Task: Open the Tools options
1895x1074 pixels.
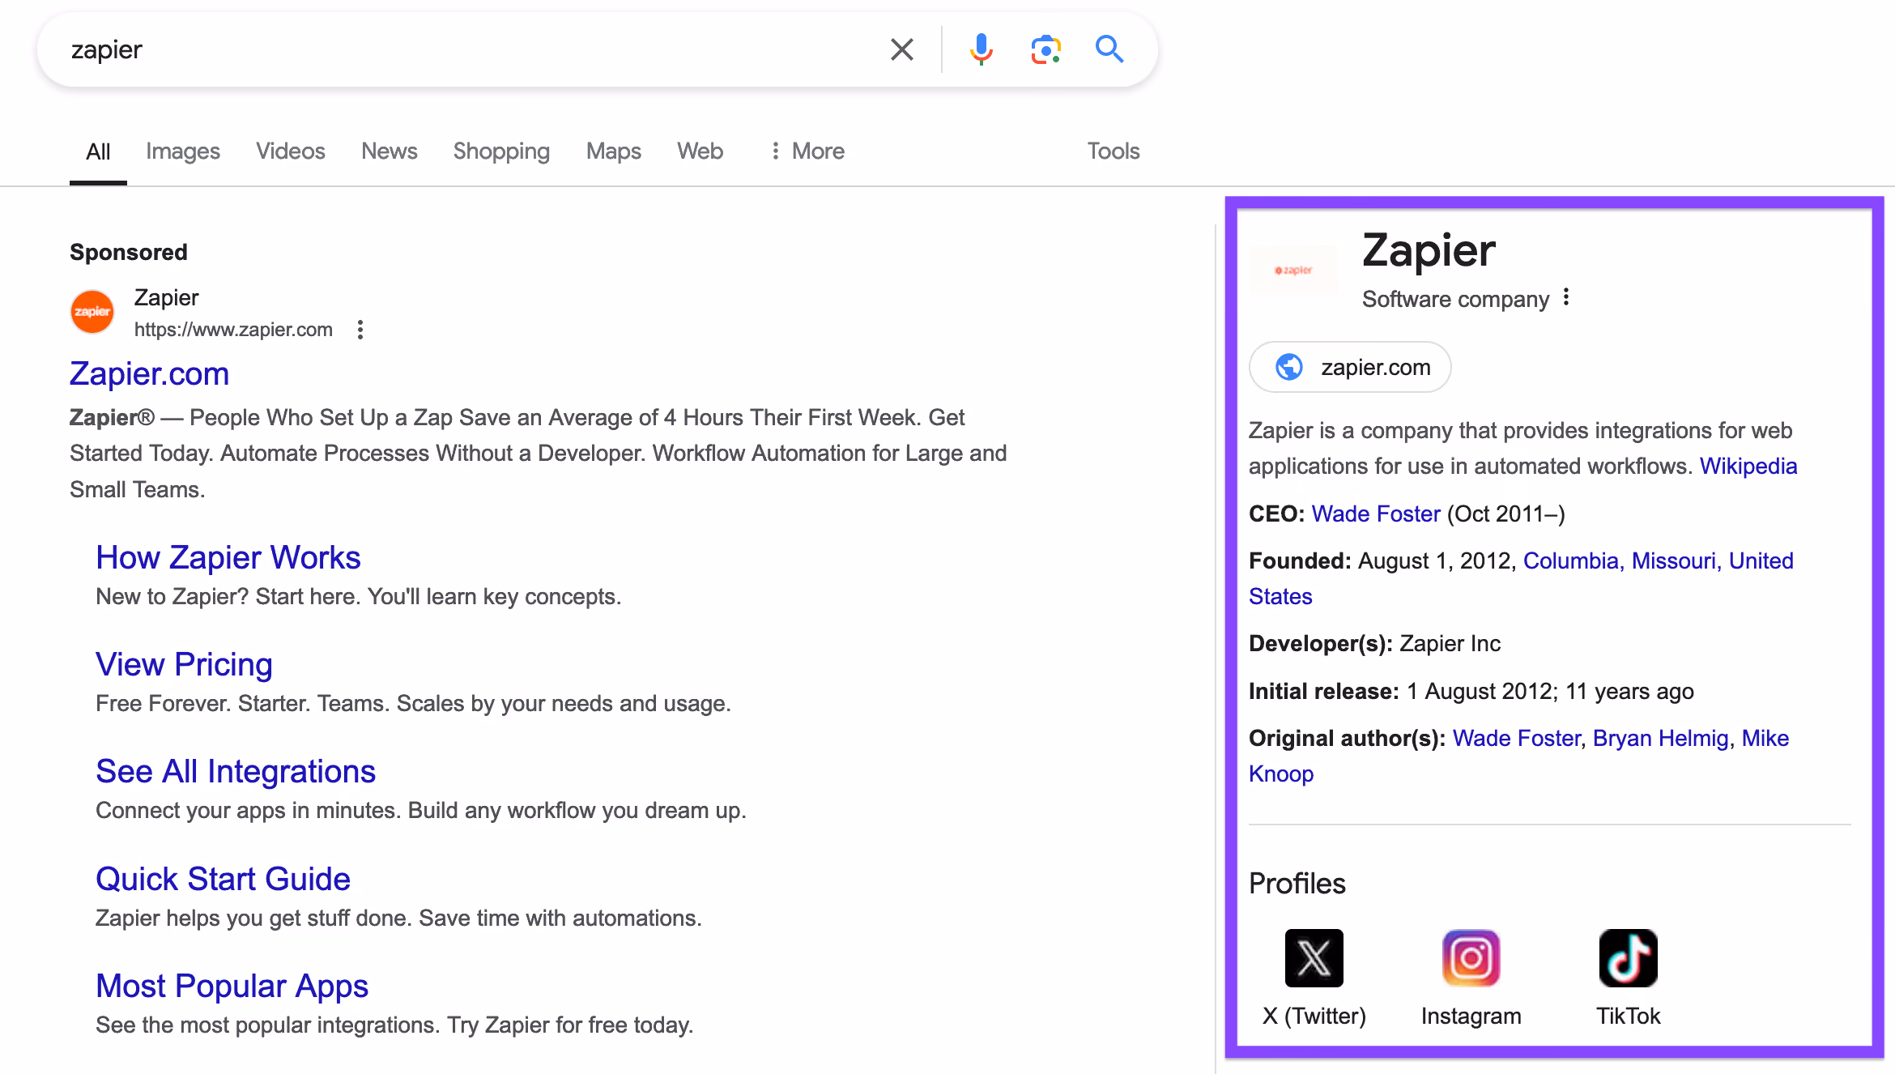Action: click(1114, 151)
